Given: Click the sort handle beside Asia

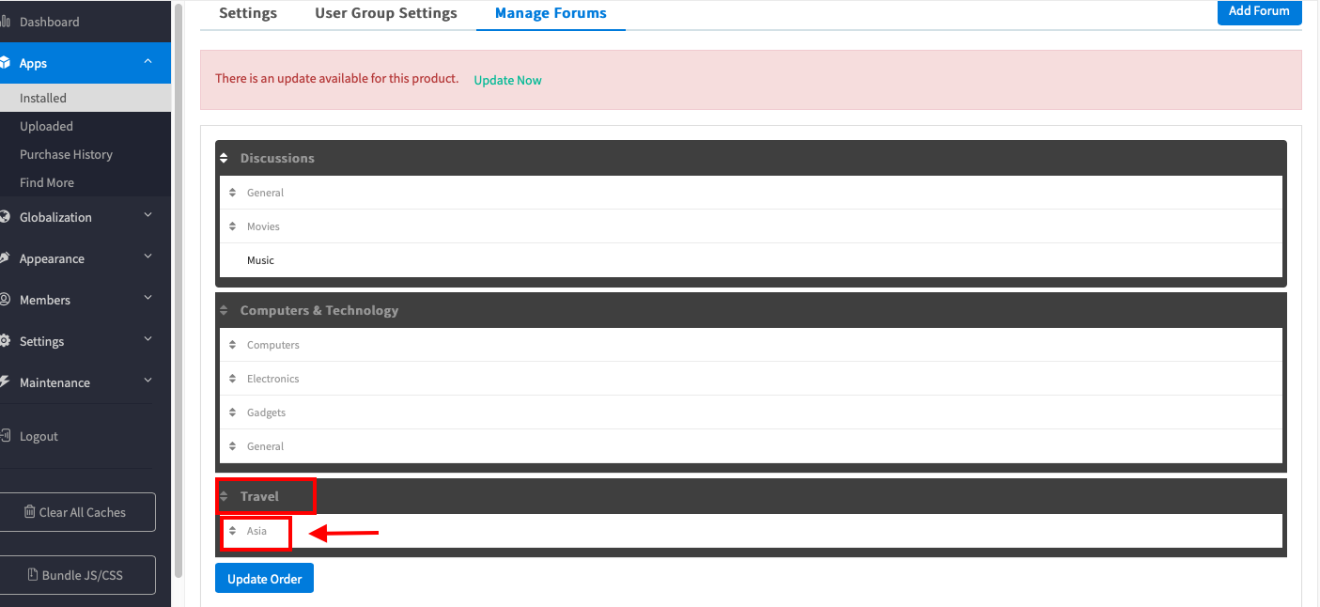Looking at the screenshot, I should tap(232, 531).
